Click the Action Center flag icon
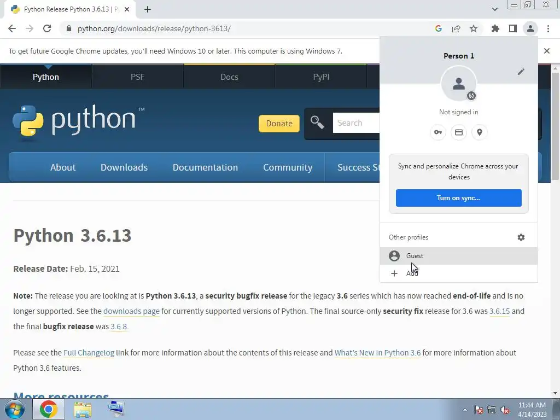Image resolution: width=560 pixels, height=420 pixels. pos(479,410)
